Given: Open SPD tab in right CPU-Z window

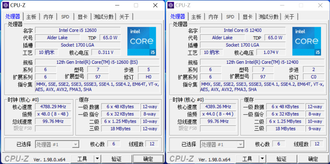Looking at the screenshot, I should pos(230,17).
